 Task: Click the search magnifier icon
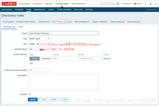pos(118,4)
